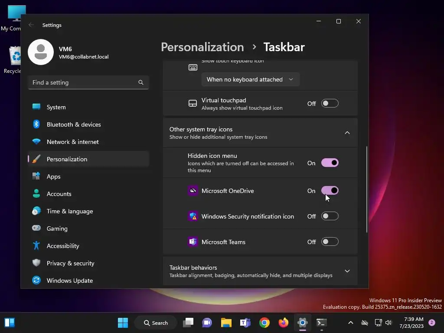This screenshot has width=444, height=333.
Task: Click the virtual touchpad icon
Action: 193,103
